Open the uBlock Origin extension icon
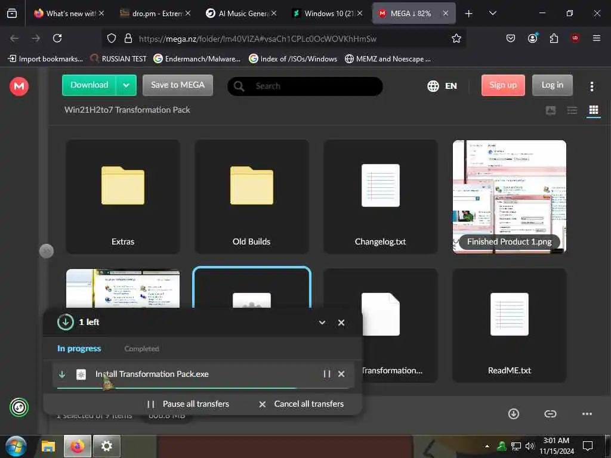 click(x=575, y=38)
